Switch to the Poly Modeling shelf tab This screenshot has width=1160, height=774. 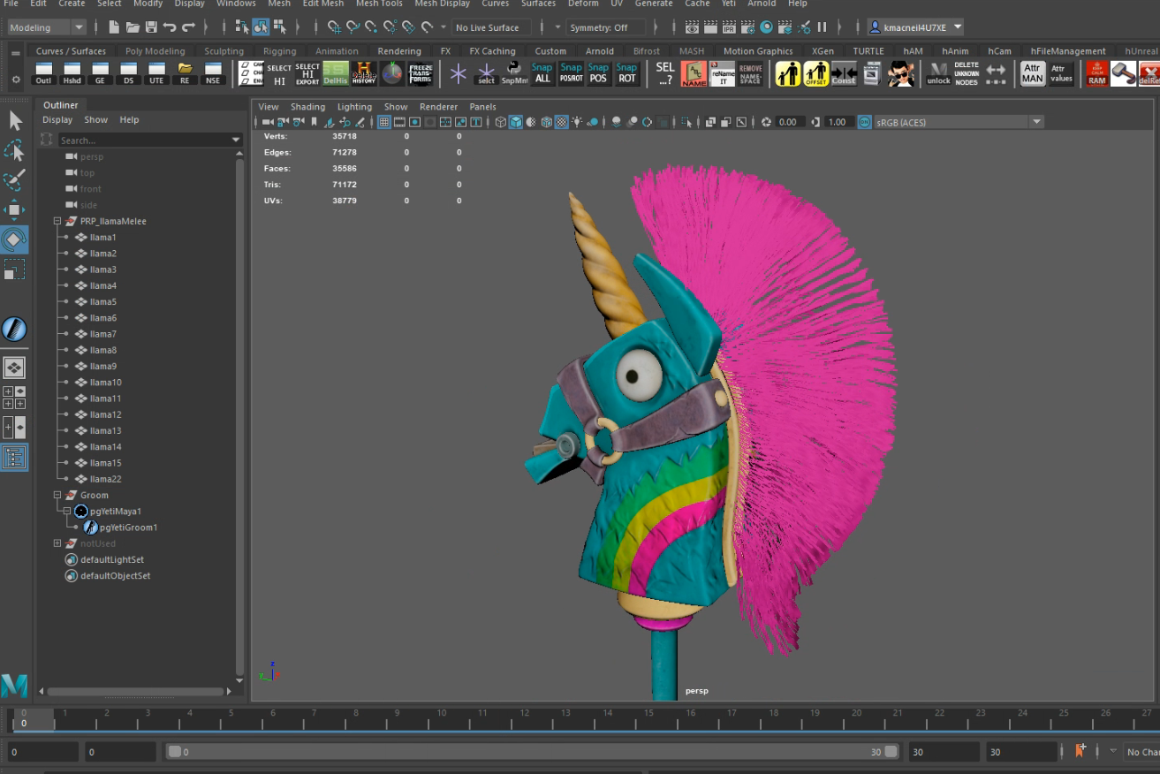click(155, 50)
